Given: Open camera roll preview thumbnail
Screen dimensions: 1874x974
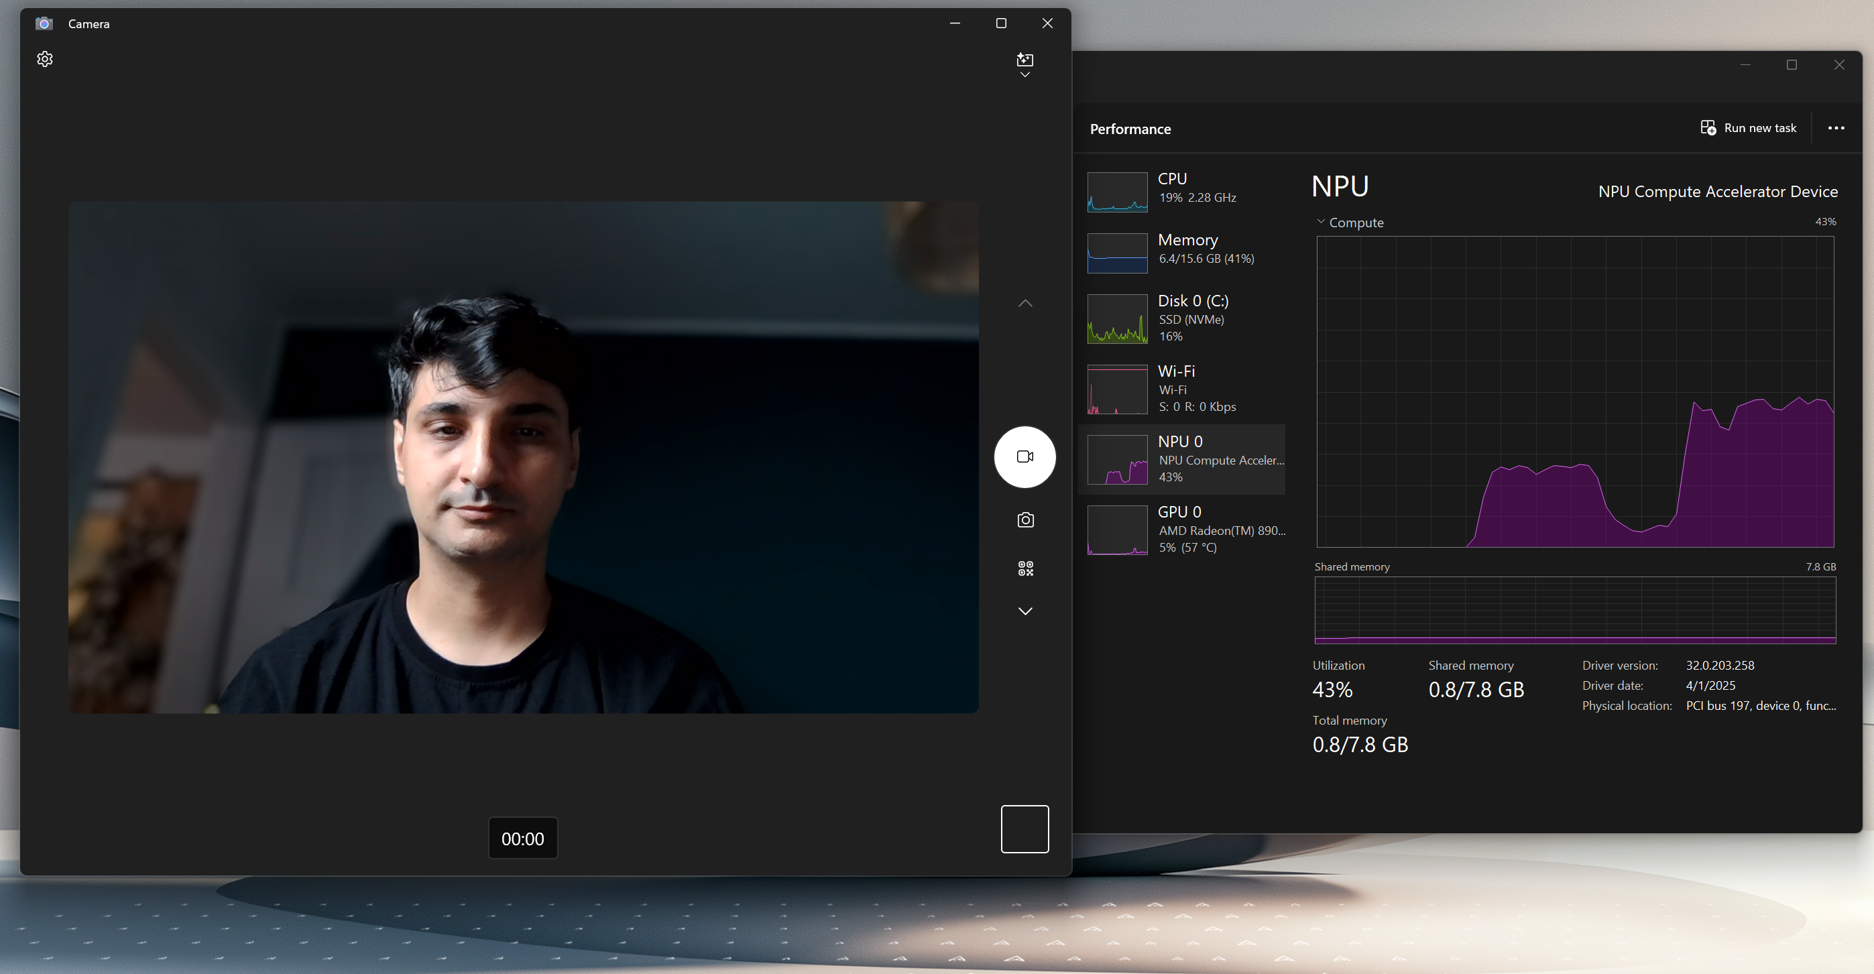Looking at the screenshot, I should (1024, 829).
